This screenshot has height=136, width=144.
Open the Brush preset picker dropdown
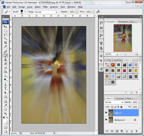[25, 12]
